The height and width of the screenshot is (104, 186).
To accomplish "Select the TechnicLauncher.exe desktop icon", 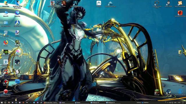I will [x=180, y=92].
